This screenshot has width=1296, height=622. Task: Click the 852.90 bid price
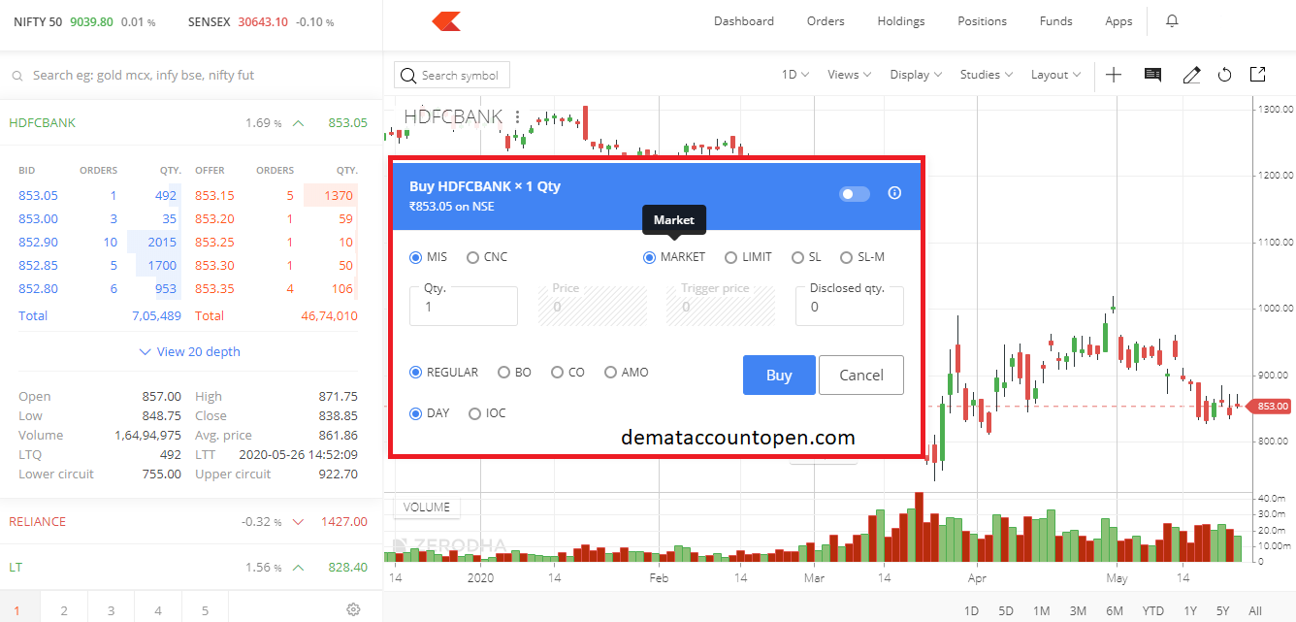point(38,242)
